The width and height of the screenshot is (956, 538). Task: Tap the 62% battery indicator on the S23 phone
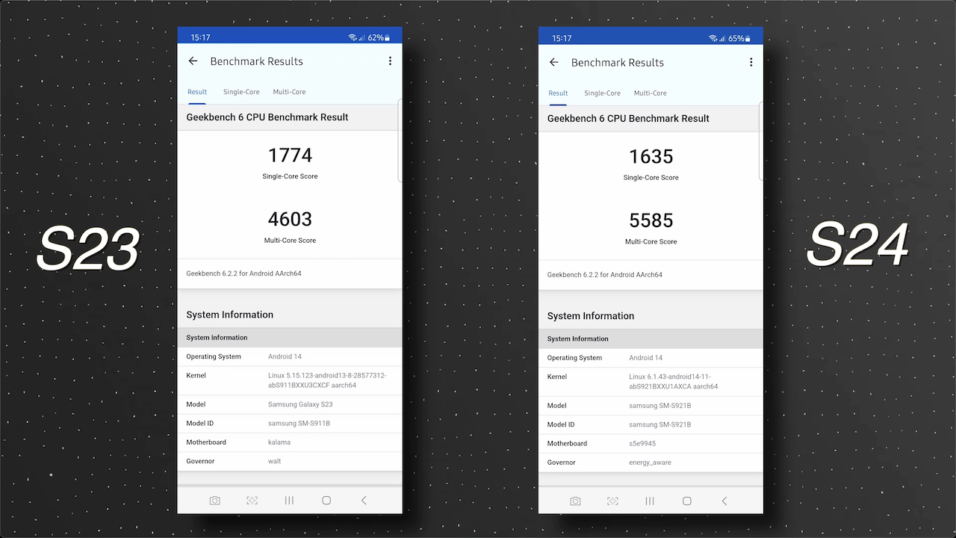379,37
